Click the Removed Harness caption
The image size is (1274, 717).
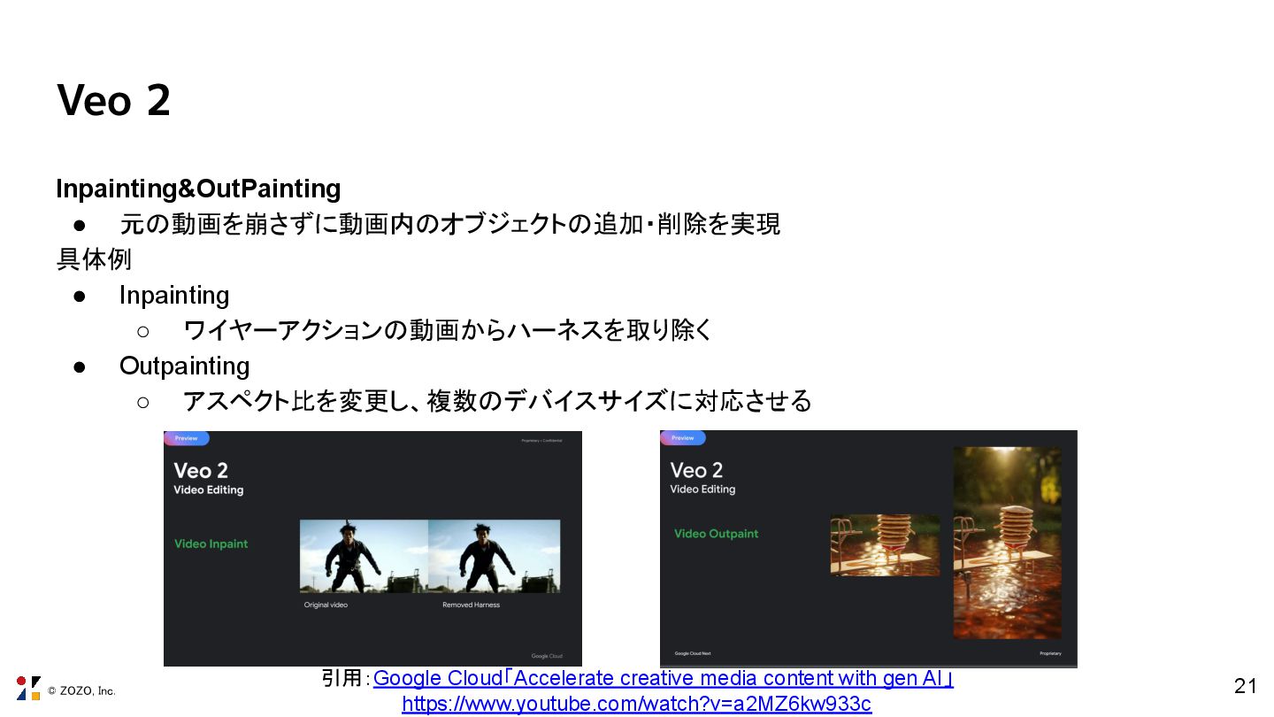(x=471, y=605)
